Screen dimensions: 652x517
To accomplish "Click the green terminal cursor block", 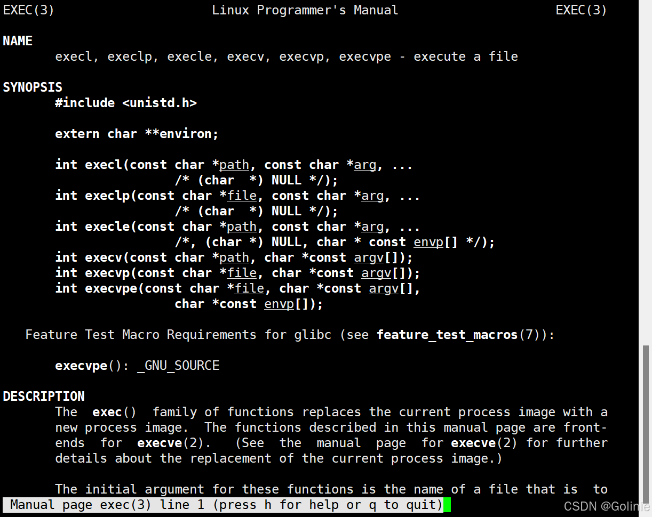I will 447,505.
